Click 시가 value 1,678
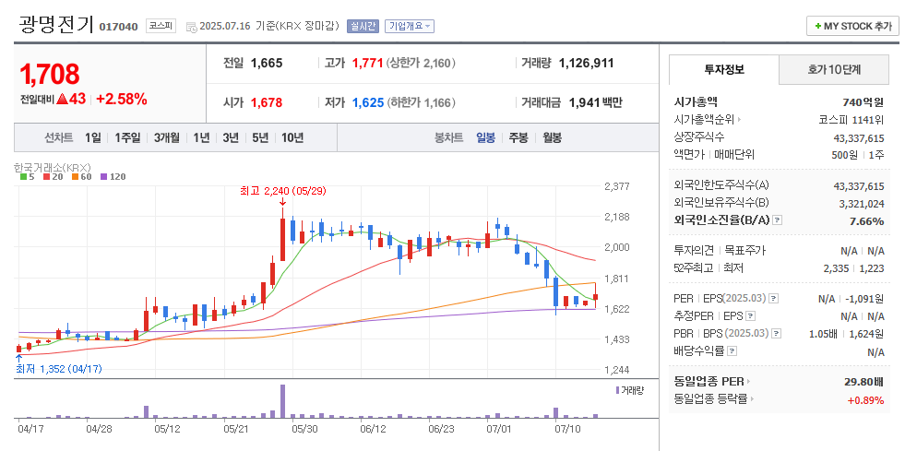Viewport: 917px width, 451px height. [267, 103]
